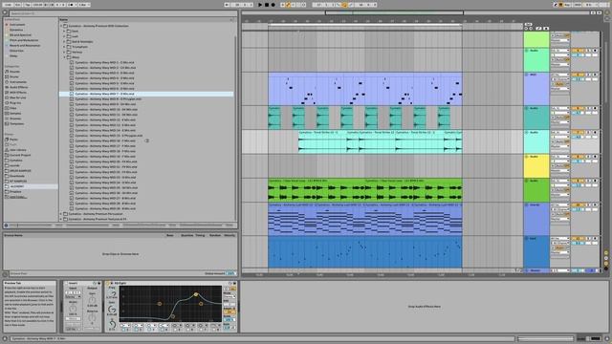This screenshot has width=612, height=344.
Task: Start playback with the transport Play button
Action: click(260, 5)
